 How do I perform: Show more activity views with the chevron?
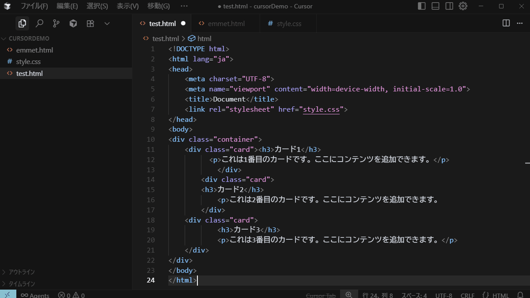107,23
